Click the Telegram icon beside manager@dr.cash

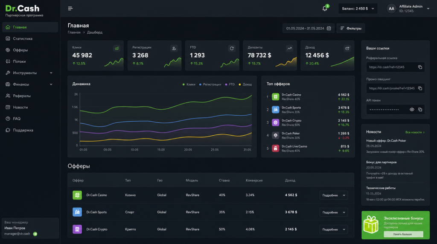[35, 234]
